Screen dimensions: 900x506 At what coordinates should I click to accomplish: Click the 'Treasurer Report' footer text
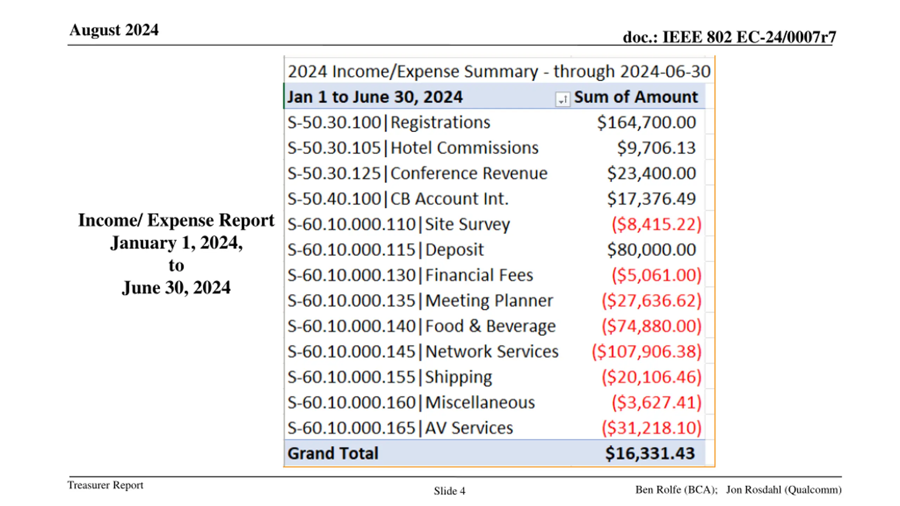tap(105, 485)
